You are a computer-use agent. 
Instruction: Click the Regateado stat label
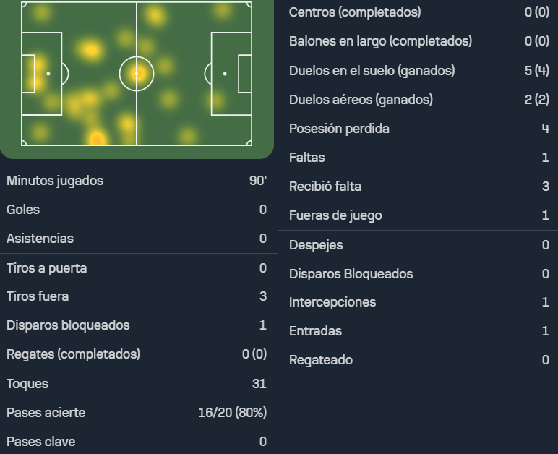[x=321, y=360]
